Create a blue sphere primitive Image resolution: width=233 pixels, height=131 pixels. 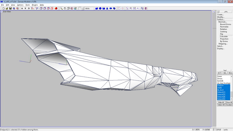click(x=100, y=8)
